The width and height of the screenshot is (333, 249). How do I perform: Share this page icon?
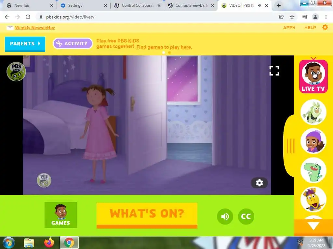(x=281, y=17)
